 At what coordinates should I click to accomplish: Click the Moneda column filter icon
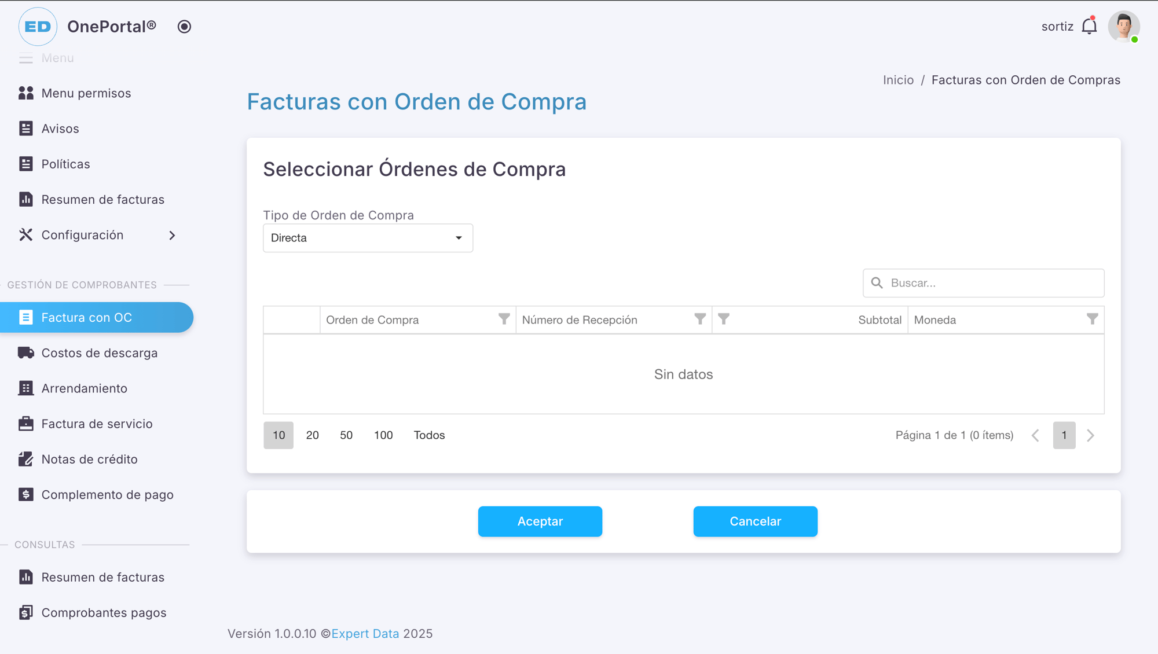(x=1092, y=319)
